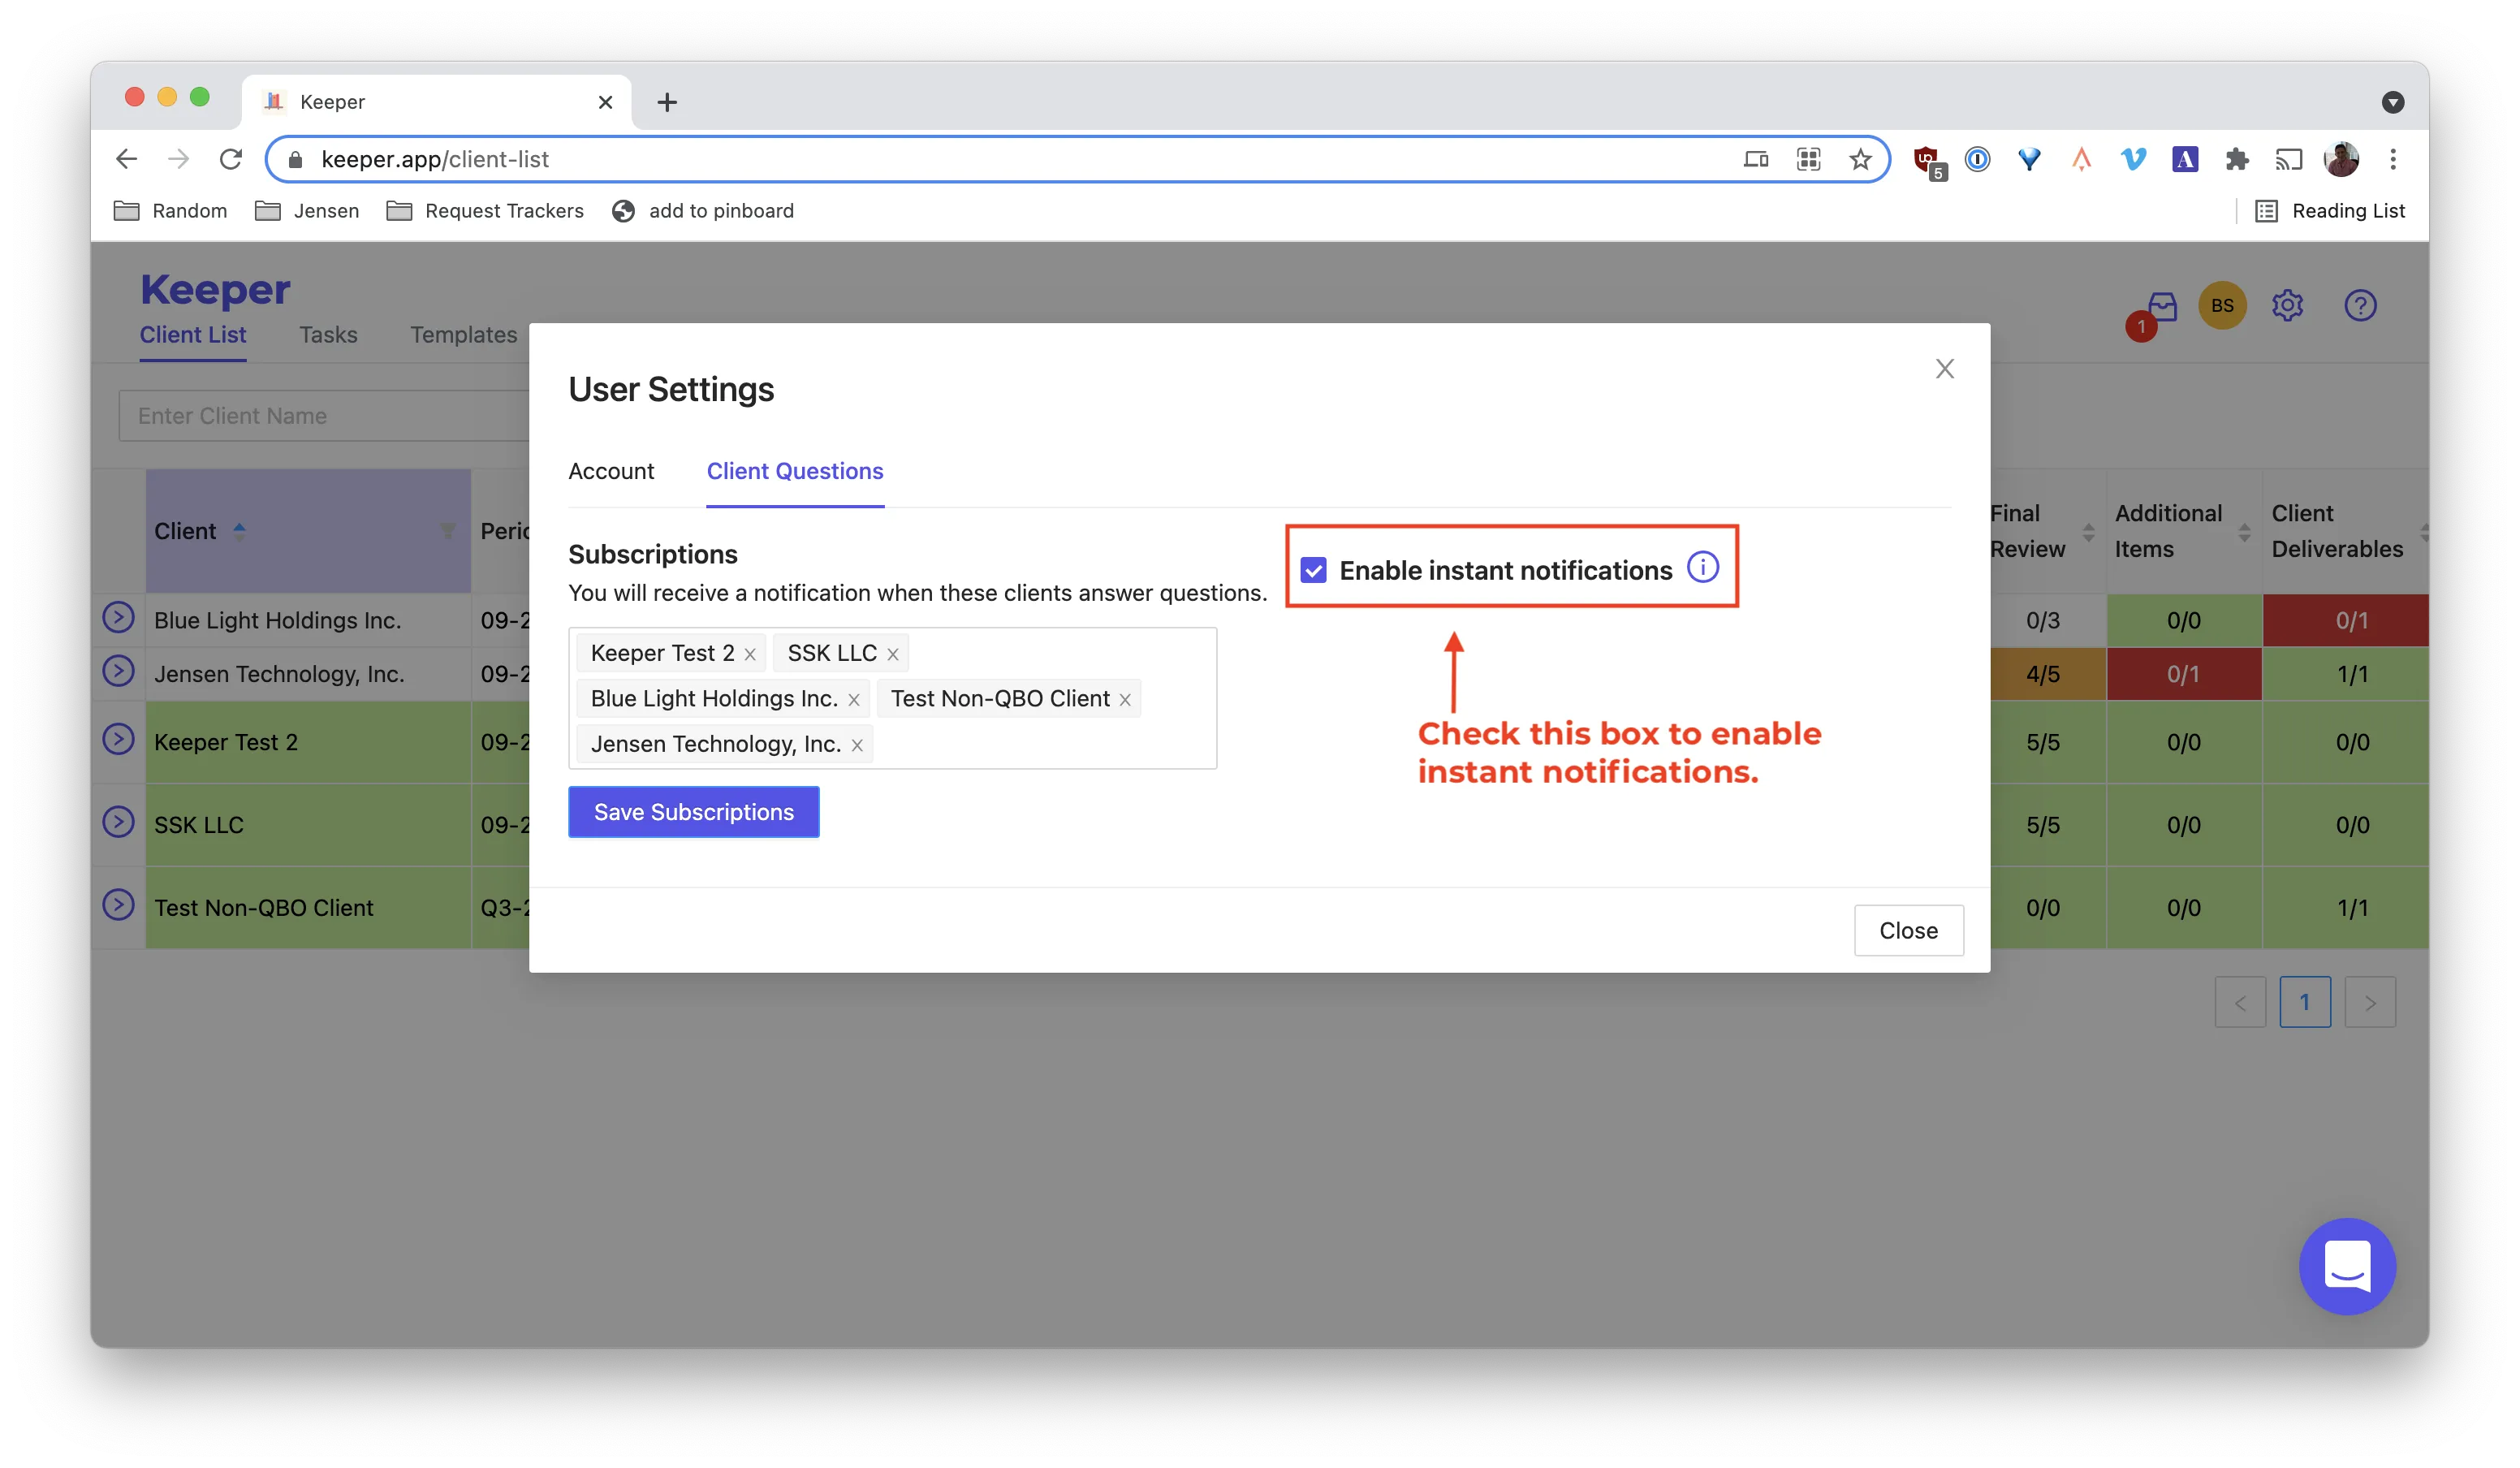Open a new browser tab
Image resolution: width=2520 pixels, height=1468 pixels.
667,102
